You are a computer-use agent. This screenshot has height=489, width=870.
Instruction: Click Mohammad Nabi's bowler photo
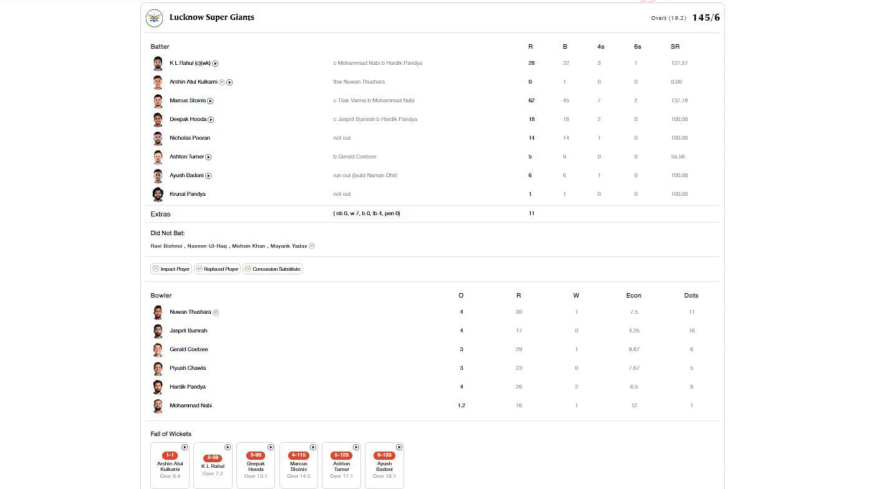158,405
